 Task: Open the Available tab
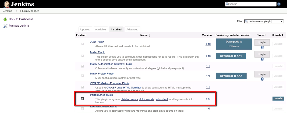100,30
